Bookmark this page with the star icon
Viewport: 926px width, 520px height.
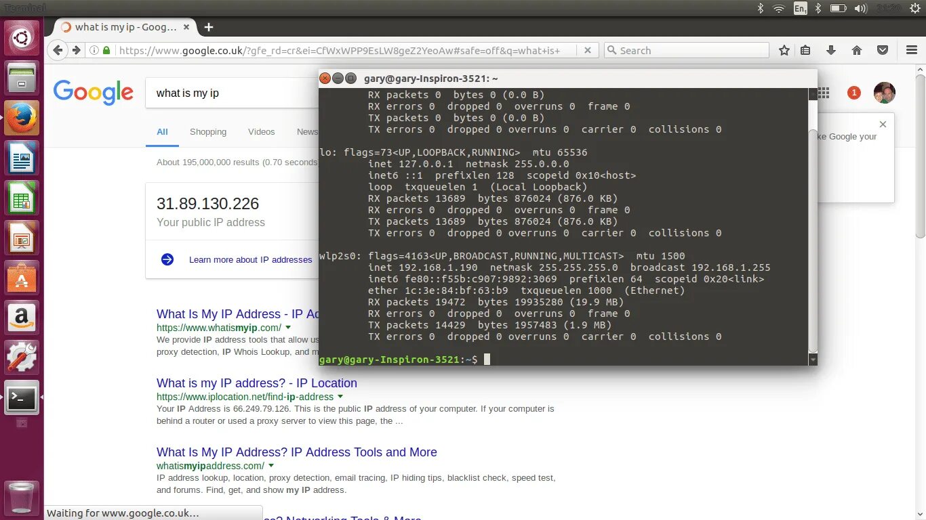click(784, 50)
